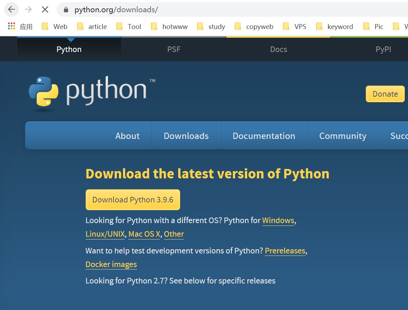Image resolution: width=408 pixels, height=310 pixels.
Task: Select the Docs top navigation tab
Action: [278, 49]
